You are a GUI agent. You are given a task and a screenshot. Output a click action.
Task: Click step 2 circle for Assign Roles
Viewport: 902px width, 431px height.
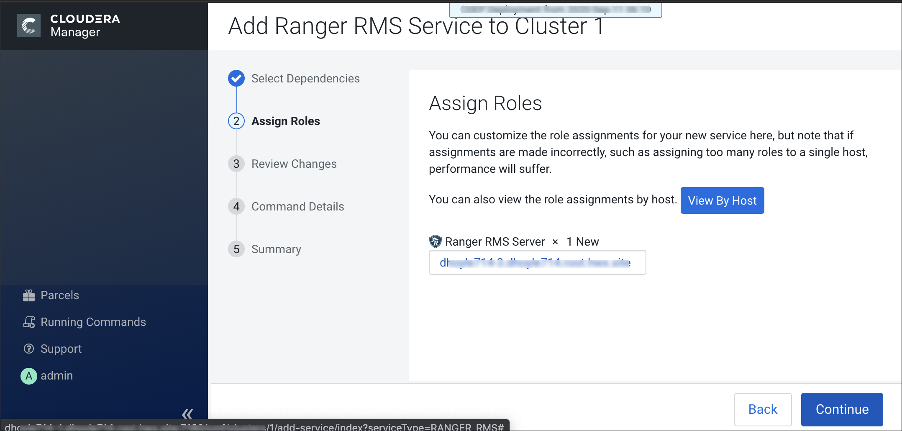pyautogui.click(x=236, y=121)
